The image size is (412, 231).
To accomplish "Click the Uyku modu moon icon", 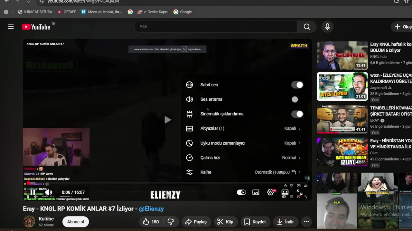I will coord(190,143).
